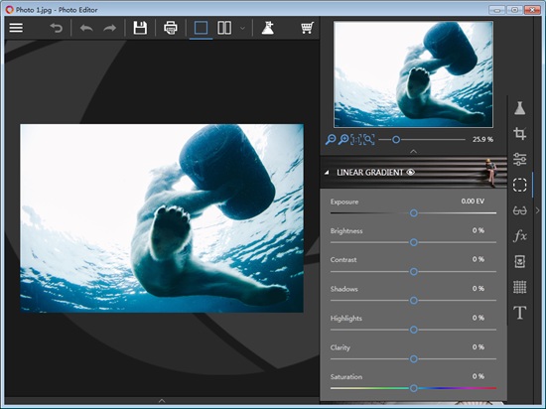Redo the last edit
This screenshot has height=409, width=546.
tap(109, 28)
